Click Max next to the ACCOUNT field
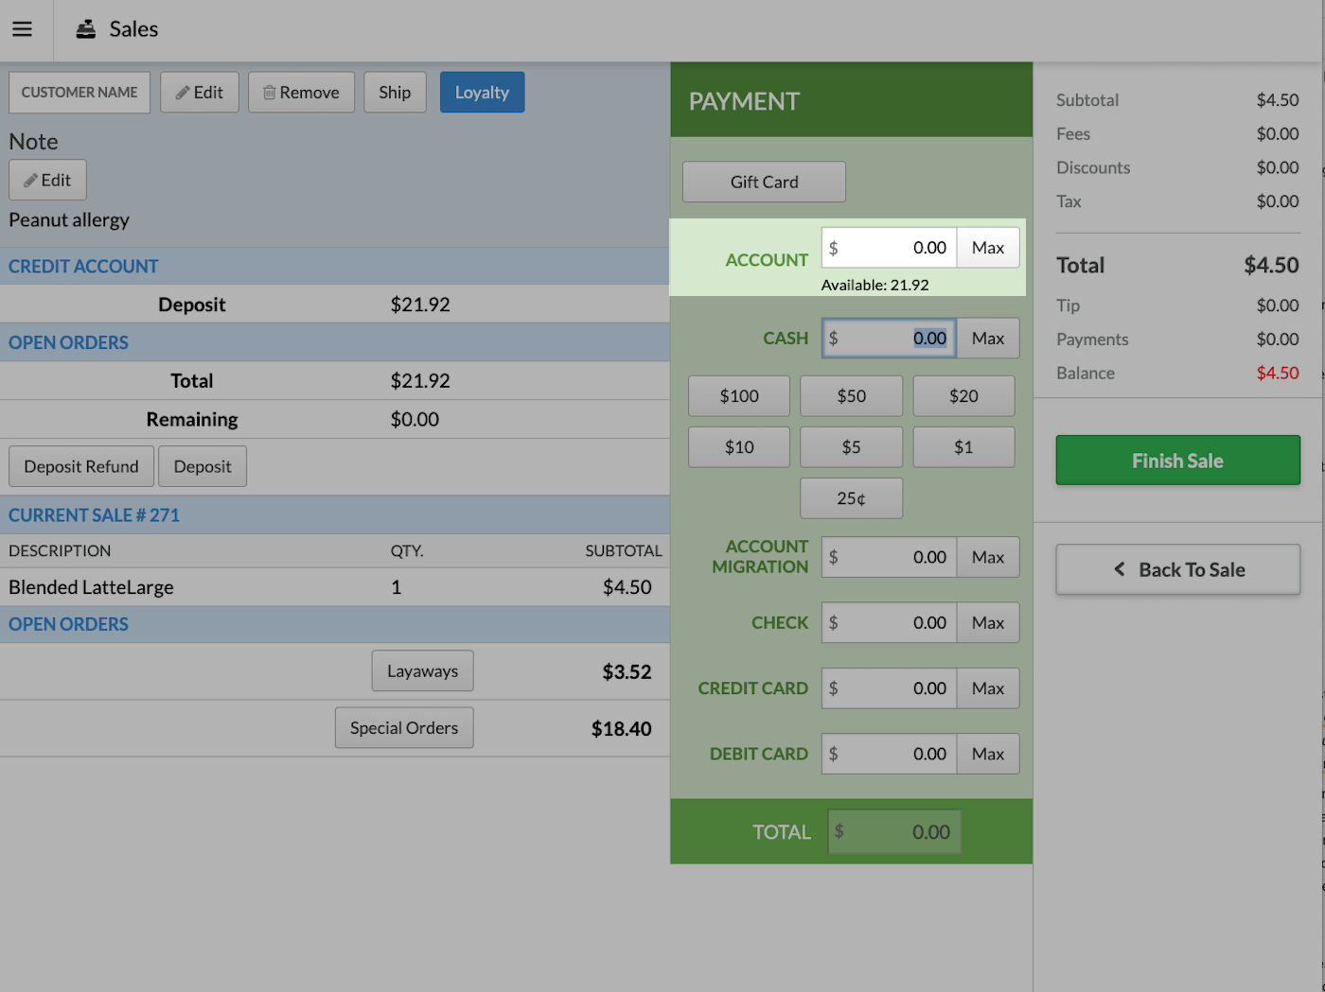Viewport: 1325px width, 992px height. (988, 247)
